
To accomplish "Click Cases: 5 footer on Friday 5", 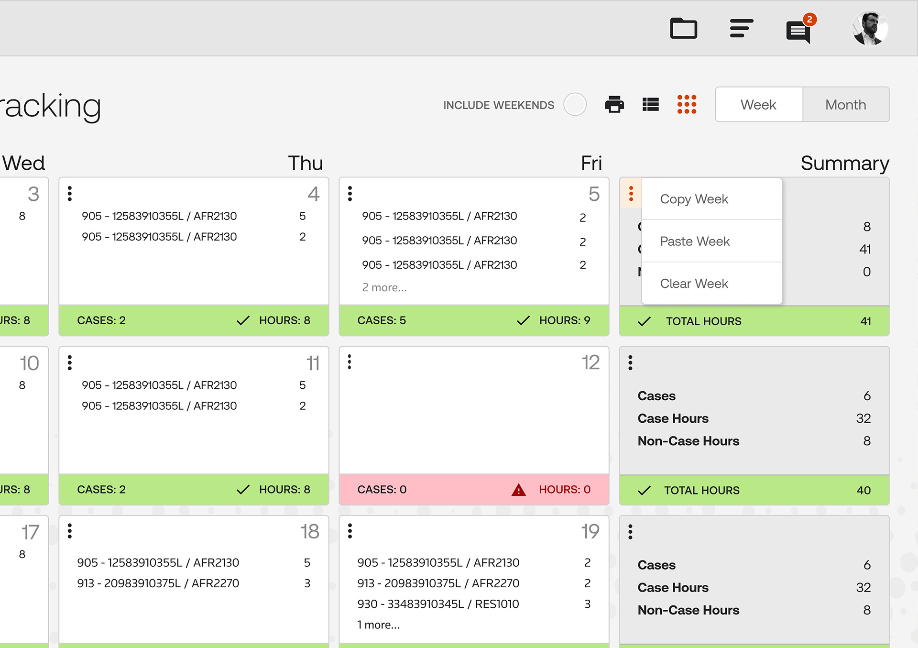I will (382, 320).
